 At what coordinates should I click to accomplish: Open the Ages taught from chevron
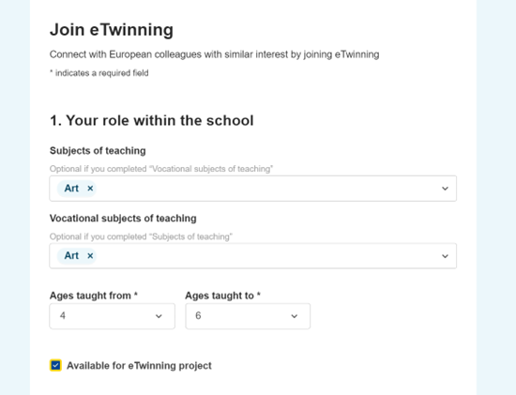[159, 316]
